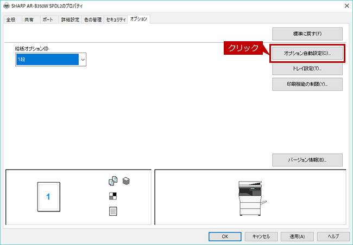Confirm with the OK button

point(225,236)
